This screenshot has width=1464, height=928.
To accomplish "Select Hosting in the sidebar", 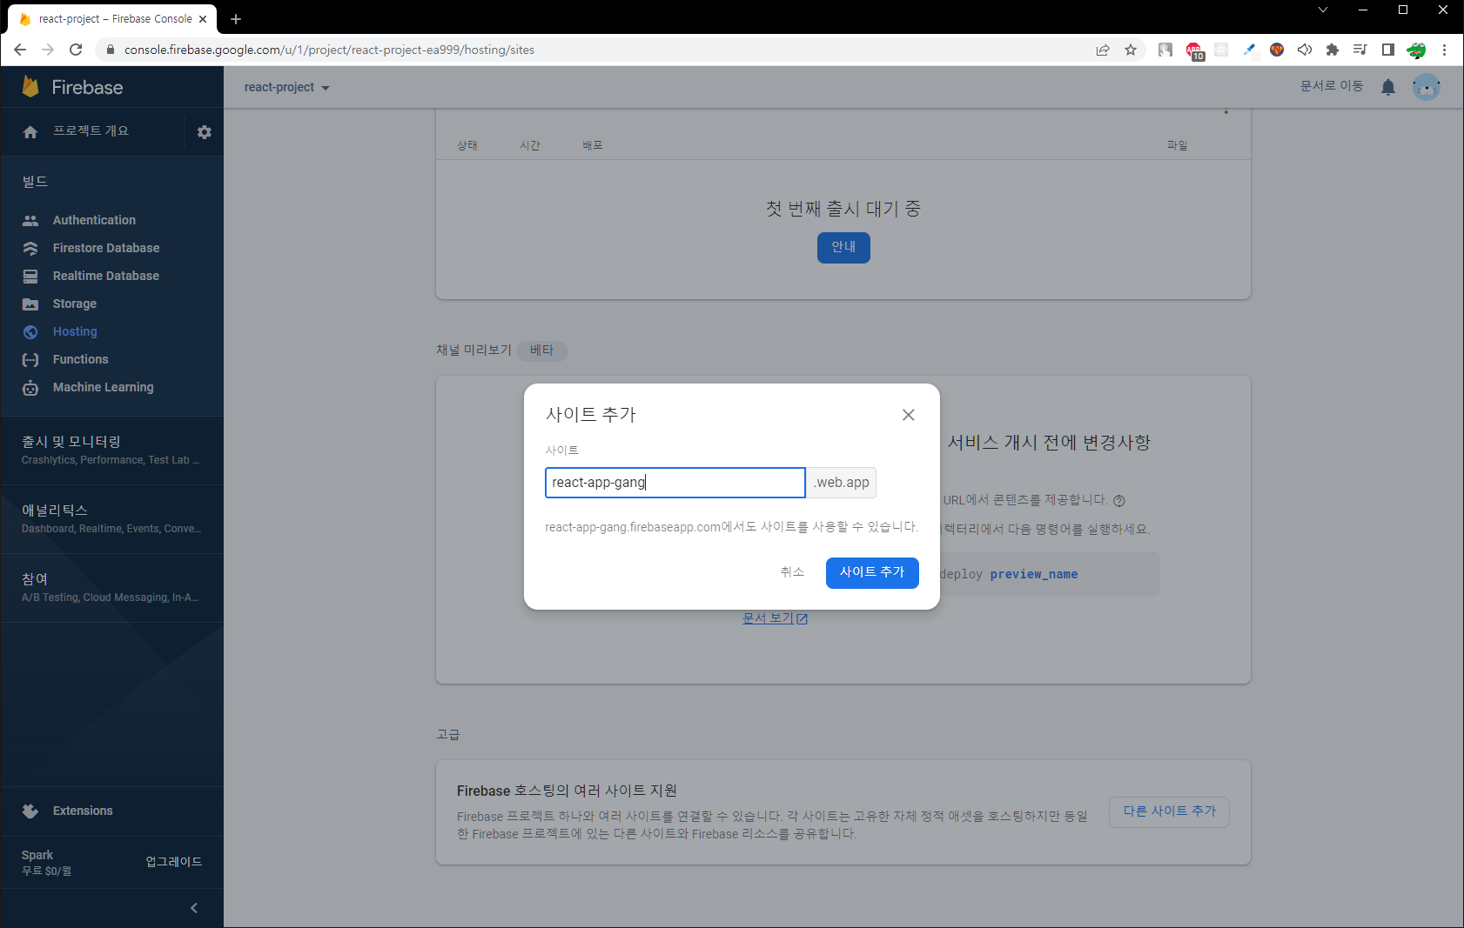I will coord(75,331).
